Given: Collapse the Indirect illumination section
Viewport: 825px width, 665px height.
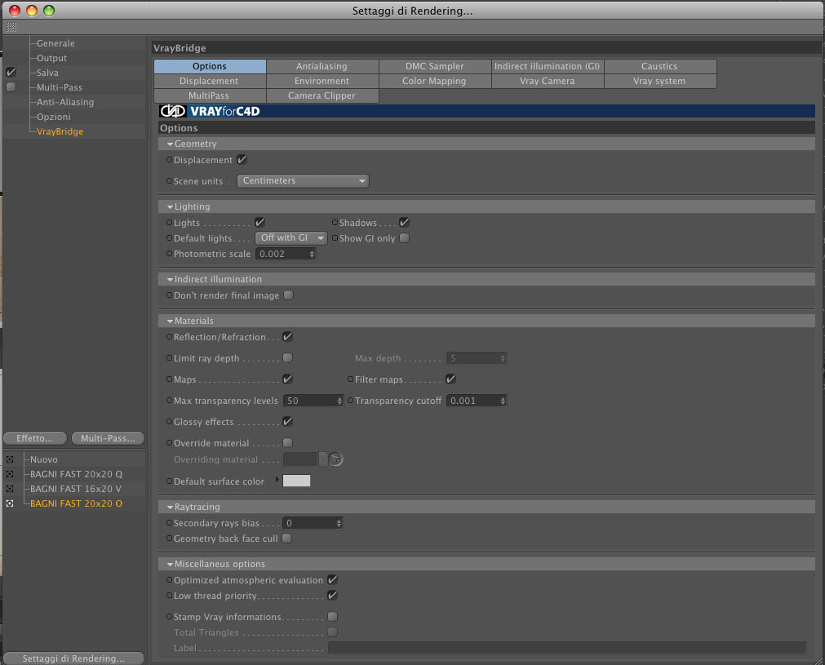Looking at the screenshot, I should (170, 279).
